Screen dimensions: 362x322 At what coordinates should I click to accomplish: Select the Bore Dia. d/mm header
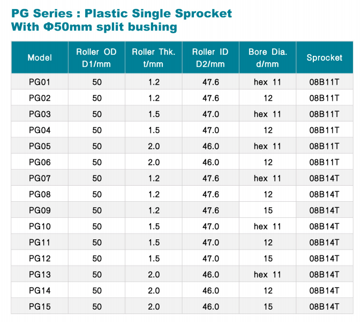pos(268,57)
